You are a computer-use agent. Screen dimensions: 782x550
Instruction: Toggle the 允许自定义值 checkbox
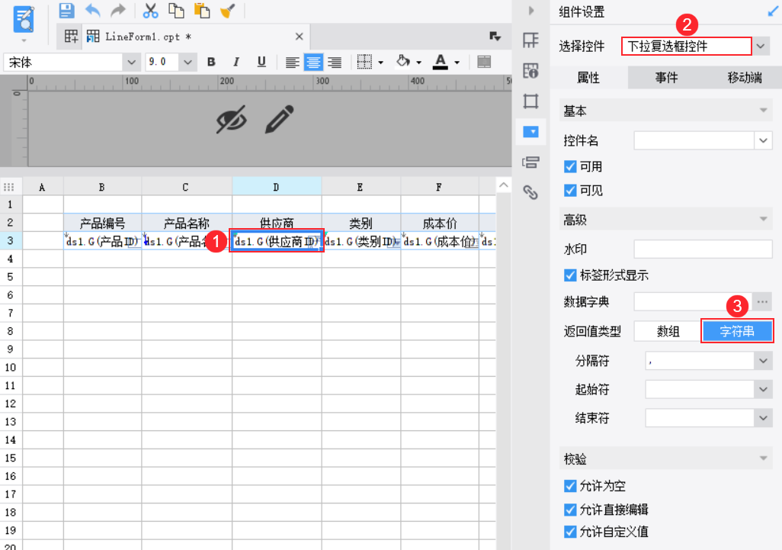coord(570,532)
